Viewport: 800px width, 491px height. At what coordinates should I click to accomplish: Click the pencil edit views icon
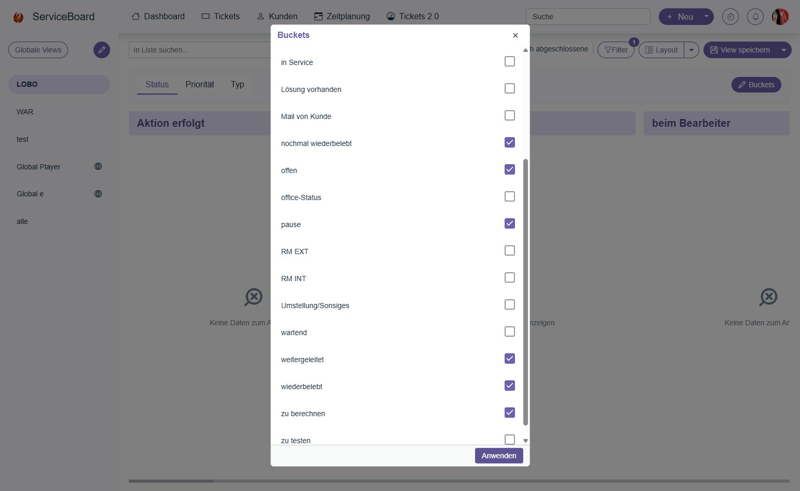(x=102, y=50)
